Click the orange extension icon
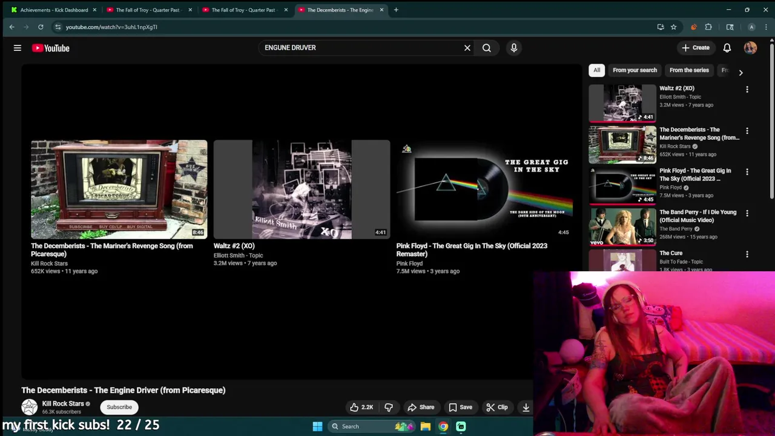 (x=694, y=27)
